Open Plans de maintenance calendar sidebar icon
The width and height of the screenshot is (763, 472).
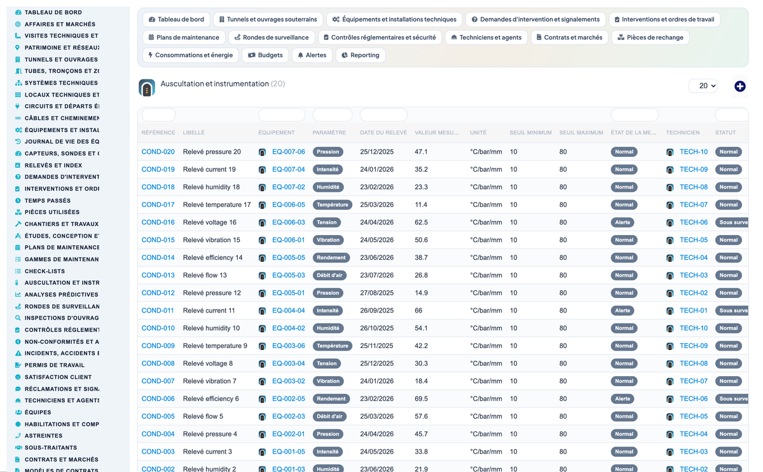click(18, 247)
